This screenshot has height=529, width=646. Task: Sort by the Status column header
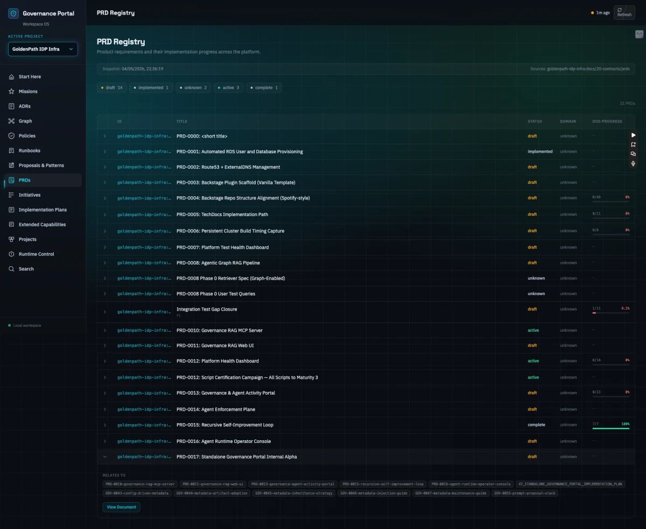coord(535,121)
